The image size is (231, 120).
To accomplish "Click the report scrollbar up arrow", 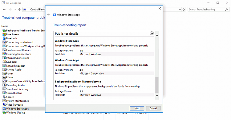I will point(157,35).
